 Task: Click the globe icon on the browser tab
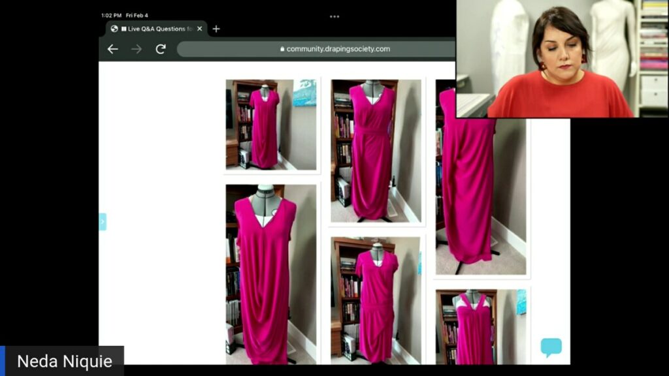[x=114, y=29]
